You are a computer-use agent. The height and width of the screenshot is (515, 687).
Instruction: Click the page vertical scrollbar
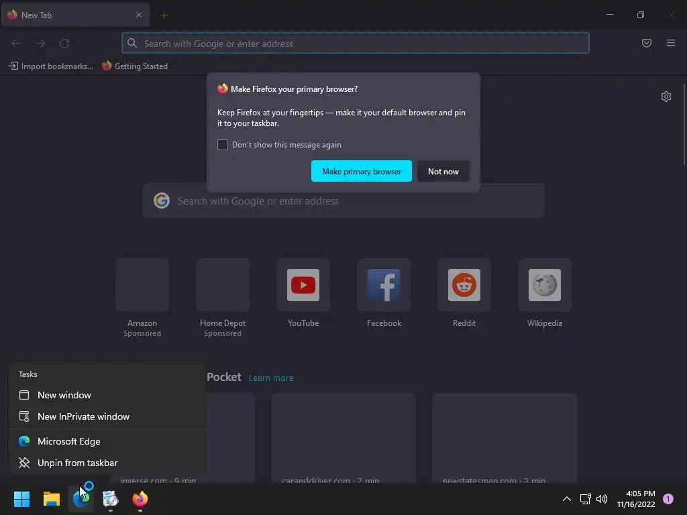tap(684, 125)
